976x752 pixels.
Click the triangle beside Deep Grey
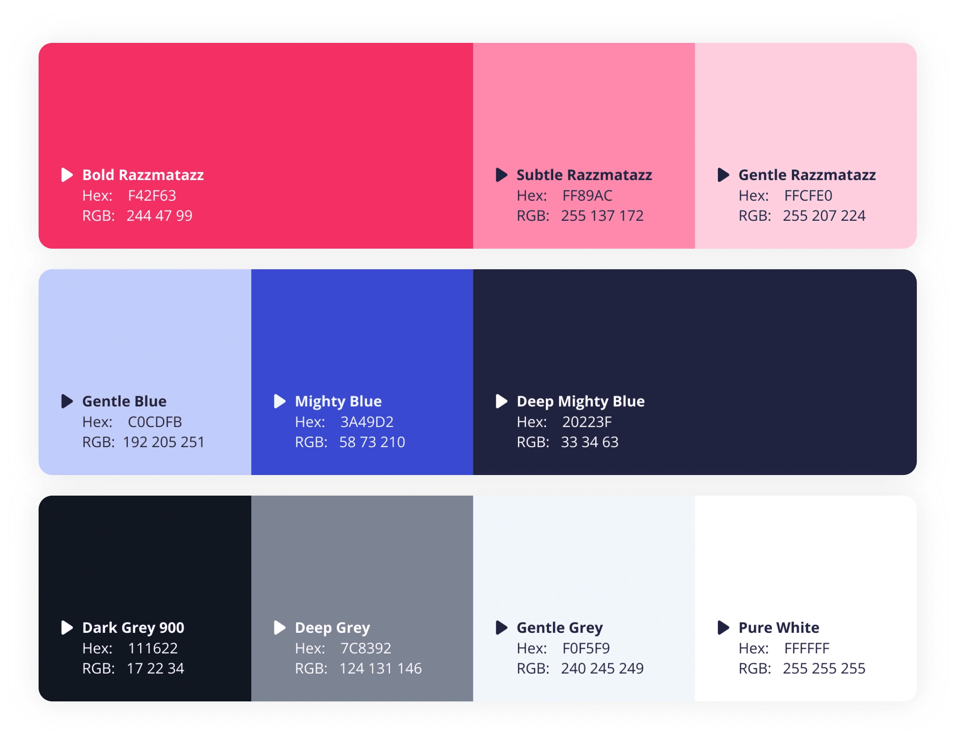(x=279, y=628)
